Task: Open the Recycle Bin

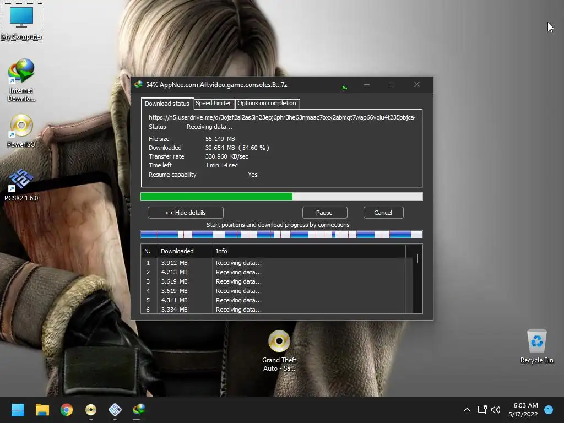Action: pos(536,347)
